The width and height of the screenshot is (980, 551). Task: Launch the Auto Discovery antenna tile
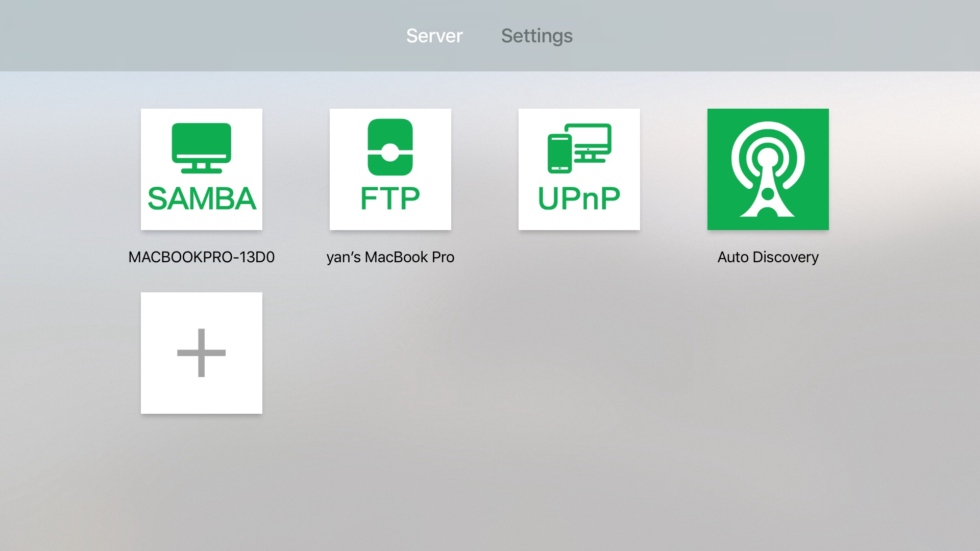pyautogui.click(x=768, y=169)
